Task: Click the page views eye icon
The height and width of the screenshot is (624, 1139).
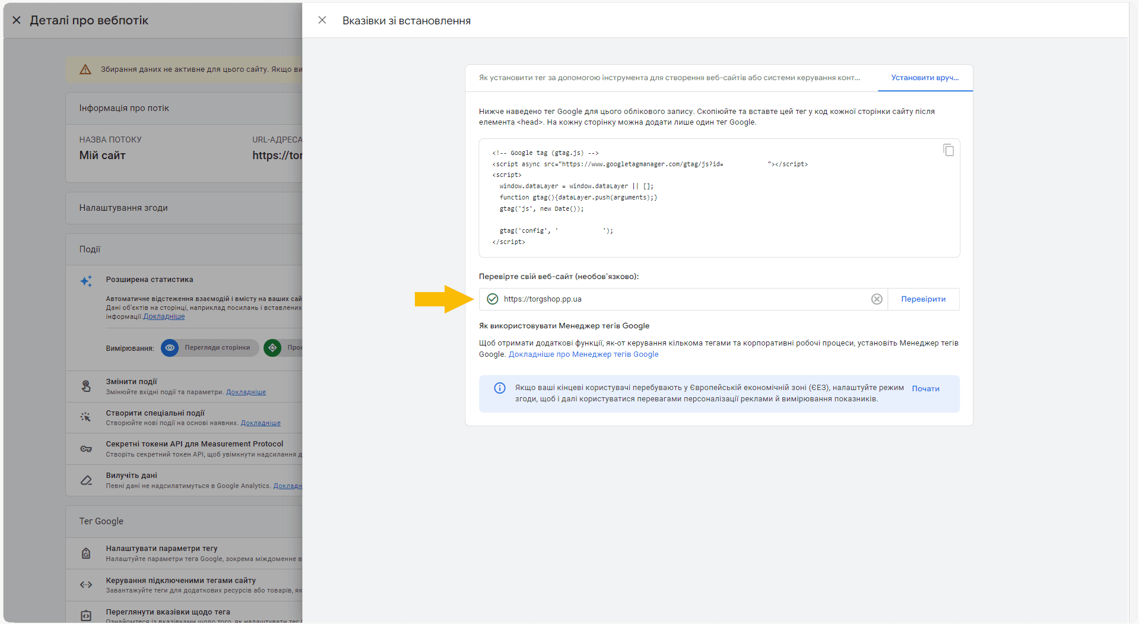Action: (x=170, y=348)
